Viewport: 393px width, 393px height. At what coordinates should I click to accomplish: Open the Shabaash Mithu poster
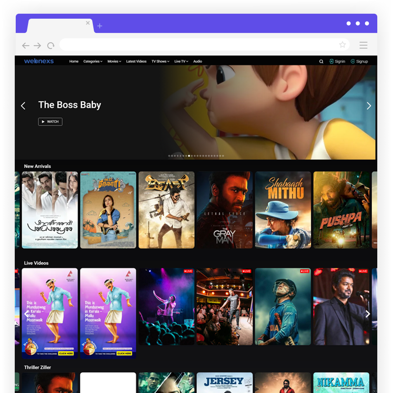(x=283, y=210)
